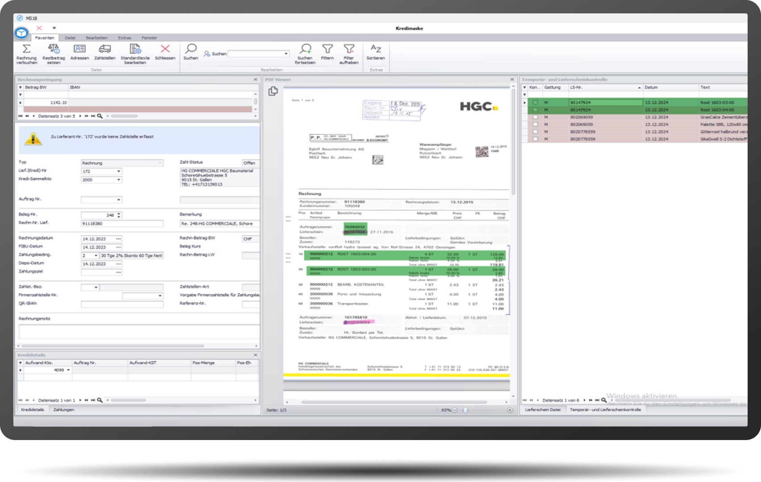This screenshot has width=761, height=482.
Task: Toggle checkbox for Gitterrost halbrund row
Action: pos(535,132)
